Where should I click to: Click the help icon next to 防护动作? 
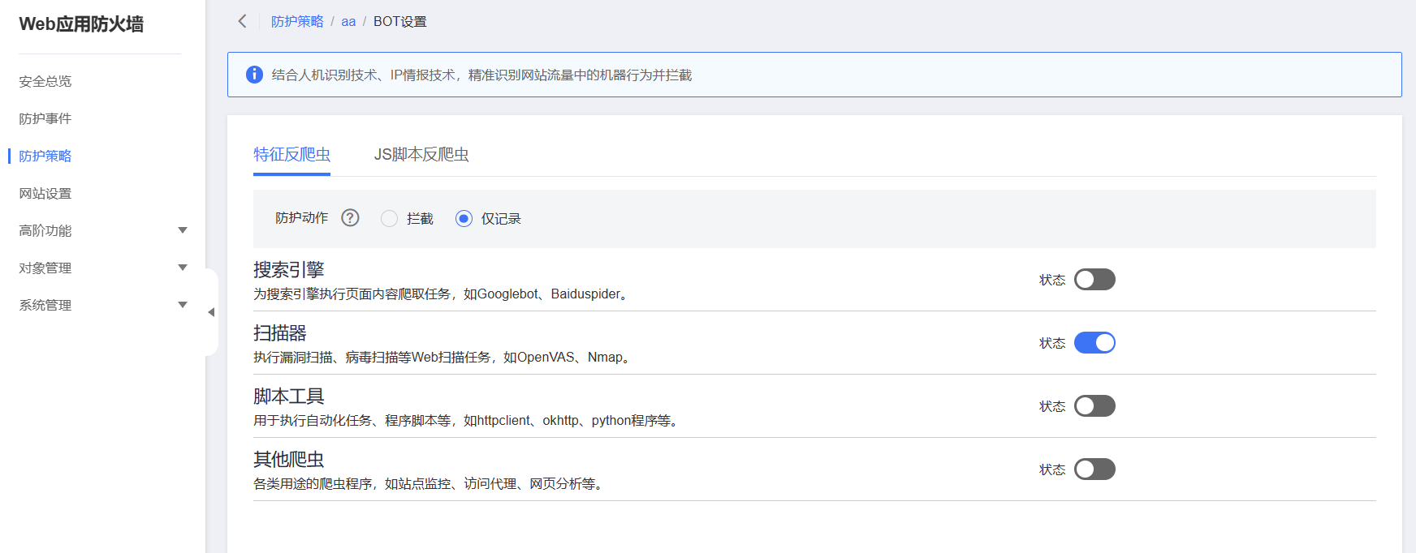[350, 218]
